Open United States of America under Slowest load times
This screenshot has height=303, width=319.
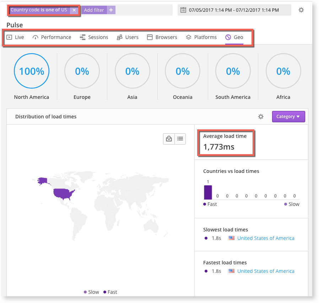click(x=266, y=238)
